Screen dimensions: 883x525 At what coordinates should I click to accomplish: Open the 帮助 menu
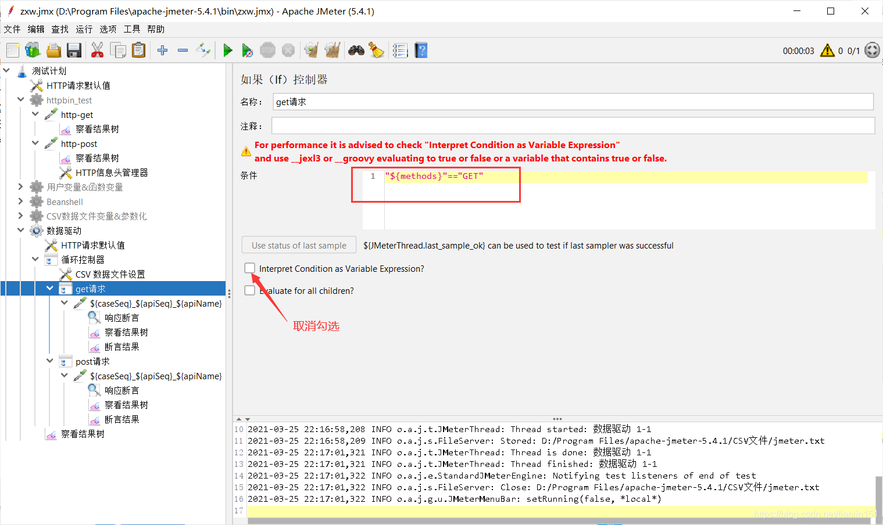[156, 29]
